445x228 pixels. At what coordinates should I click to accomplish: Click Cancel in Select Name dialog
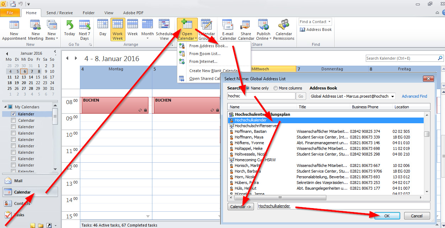tap(417, 216)
